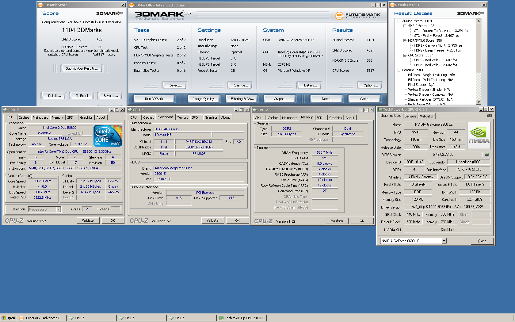This screenshot has width=515, height=322.
Task: Collapse the Feature Tests tree node
Action: [x=399, y=70]
